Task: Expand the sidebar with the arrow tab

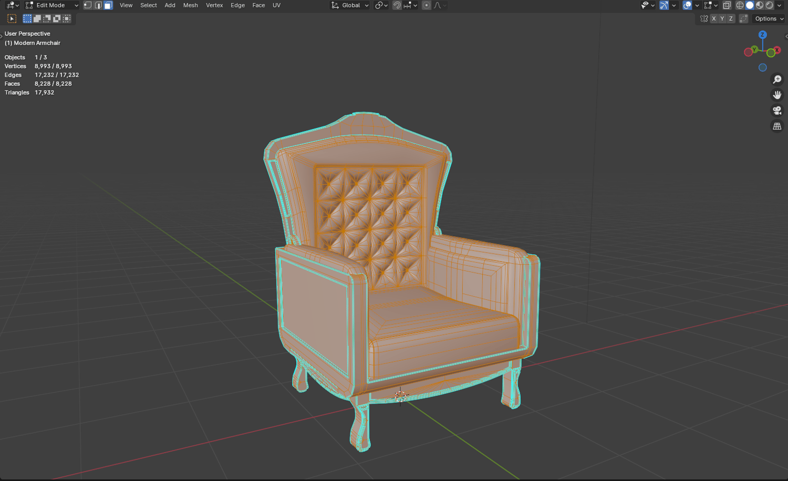Action: [x=786, y=36]
